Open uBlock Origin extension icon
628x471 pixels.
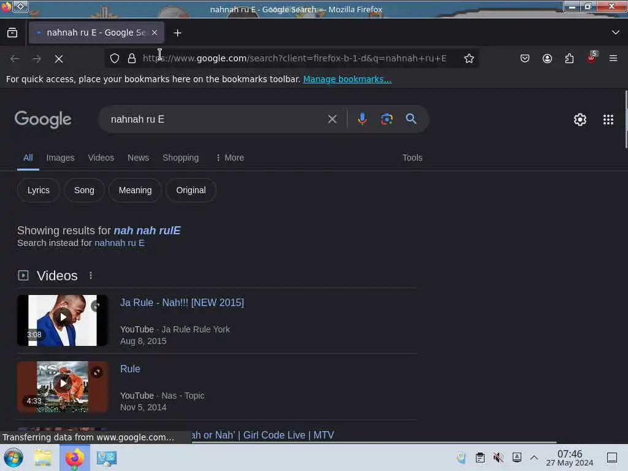click(x=591, y=58)
